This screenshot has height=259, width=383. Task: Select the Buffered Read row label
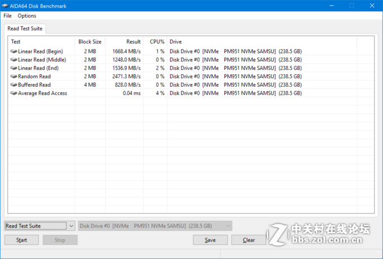[34, 84]
